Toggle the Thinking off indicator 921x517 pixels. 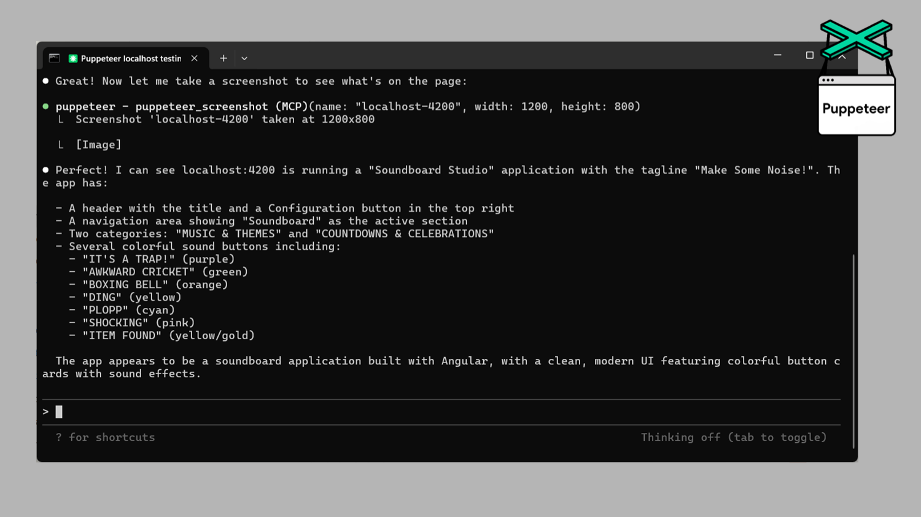point(733,437)
